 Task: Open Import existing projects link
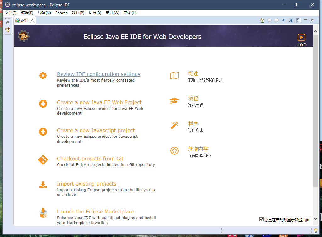[86, 184]
